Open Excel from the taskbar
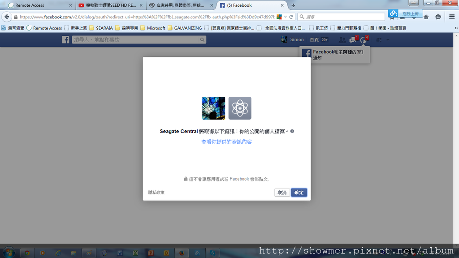This screenshot has width=459, height=258. (x=135, y=253)
